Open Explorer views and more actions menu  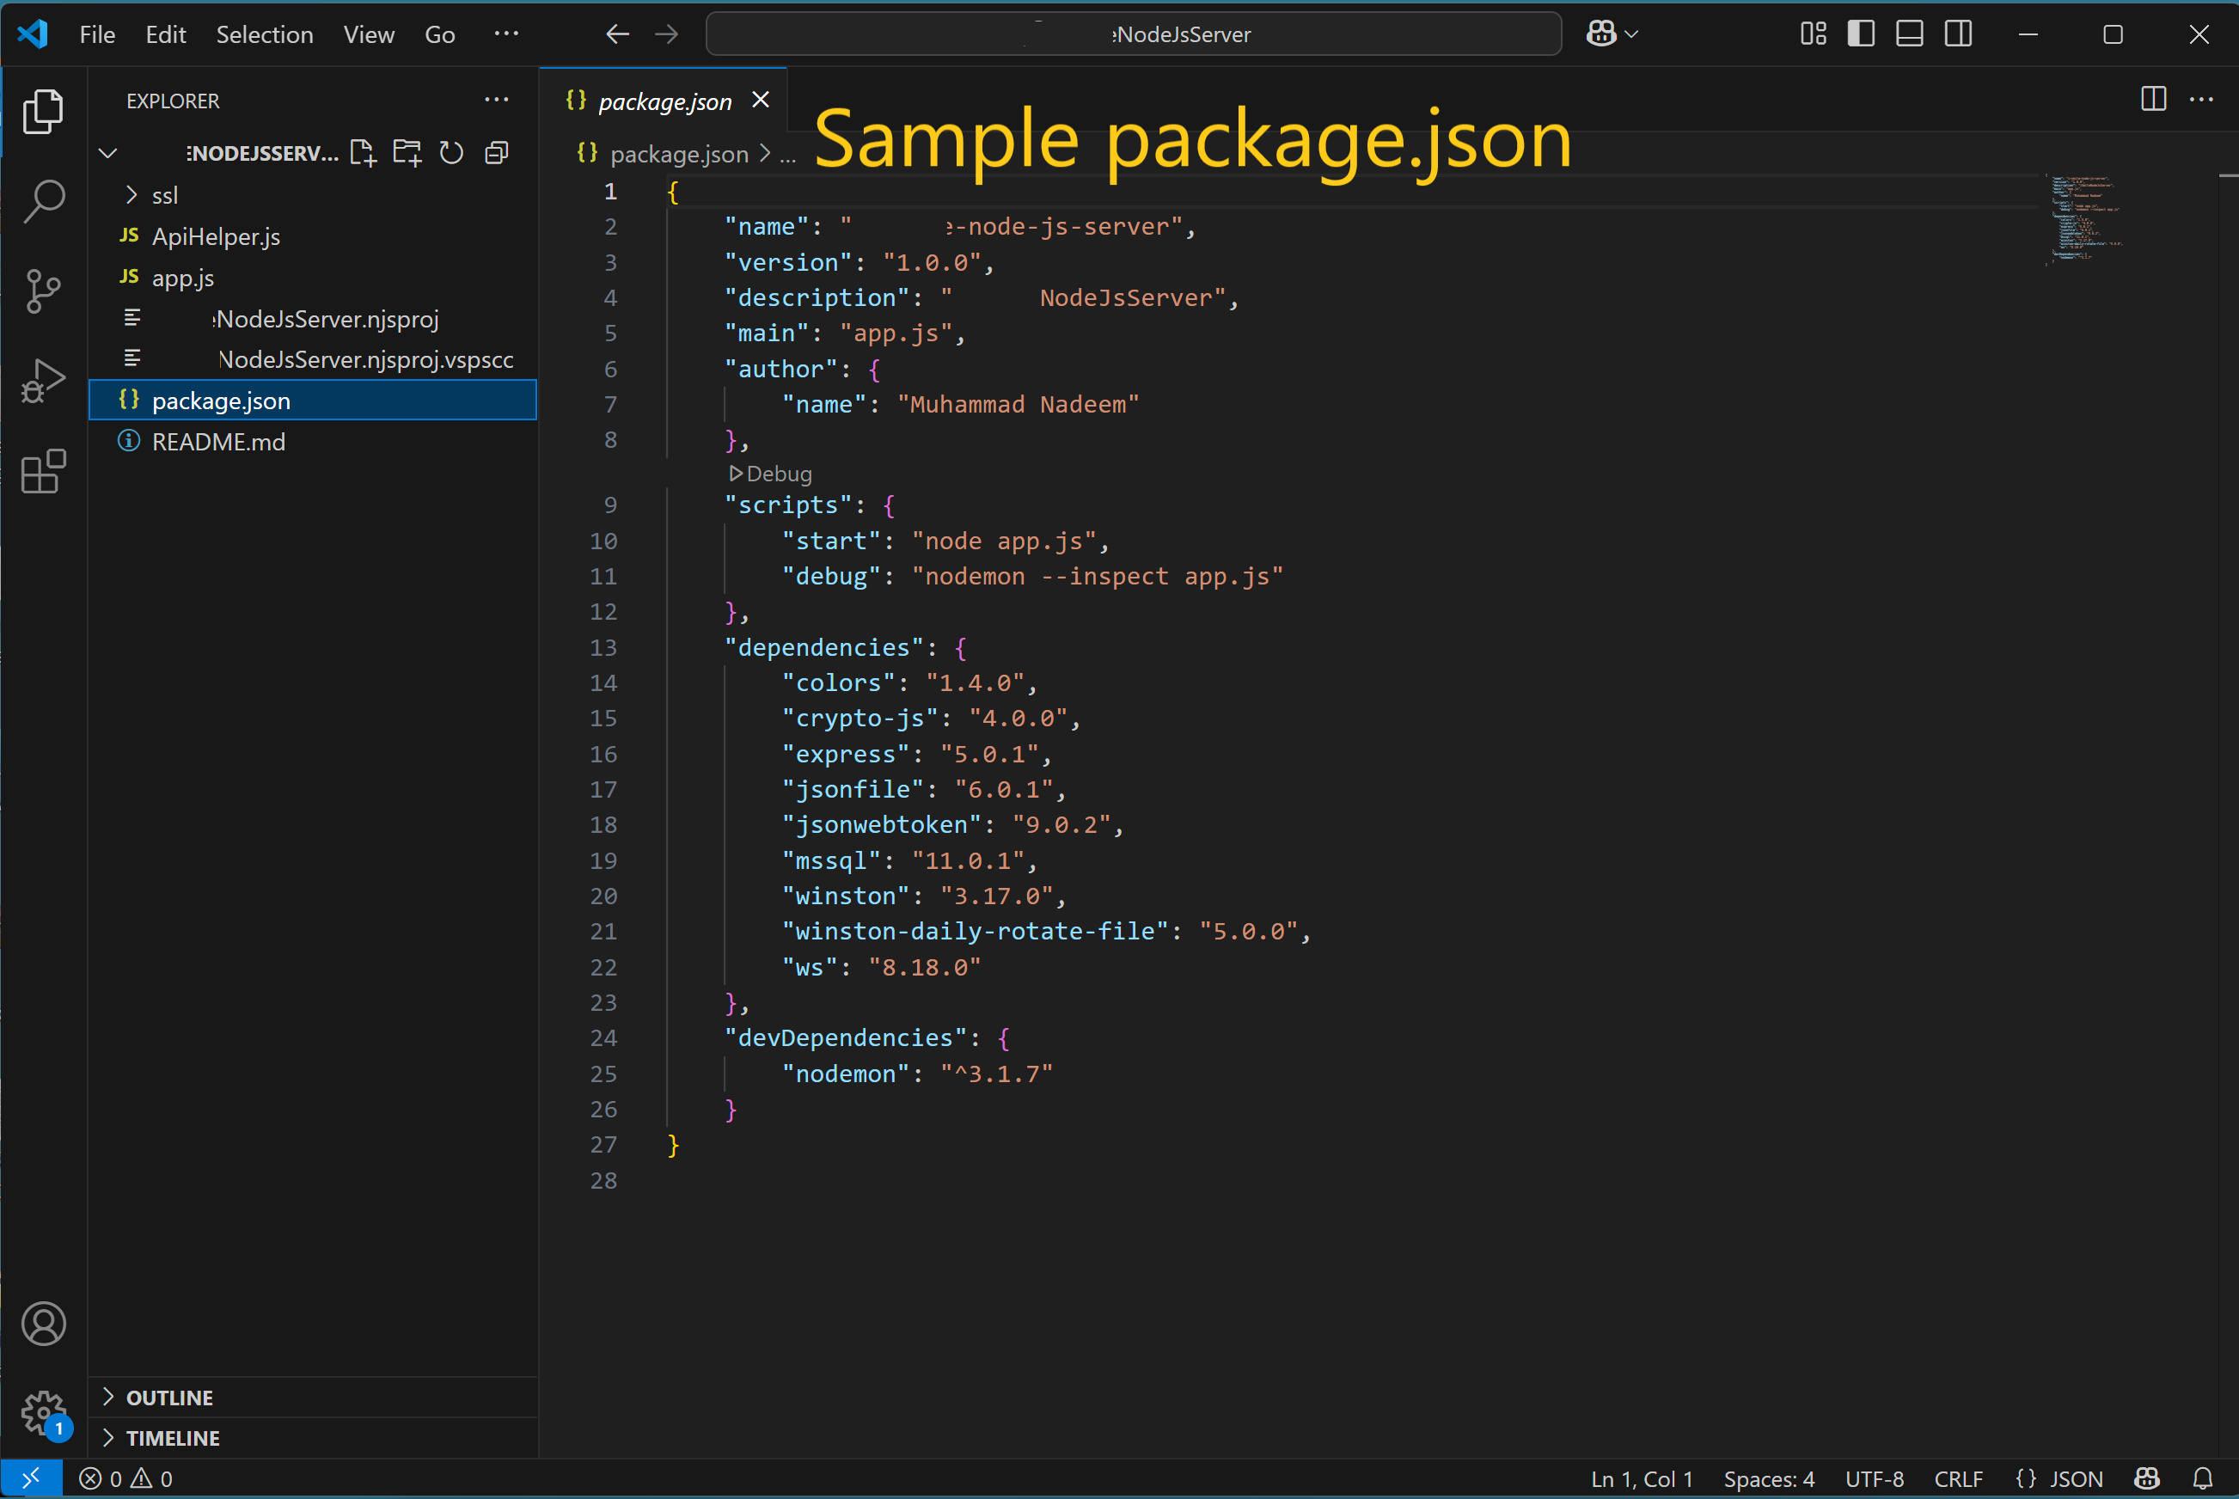tap(496, 100)
